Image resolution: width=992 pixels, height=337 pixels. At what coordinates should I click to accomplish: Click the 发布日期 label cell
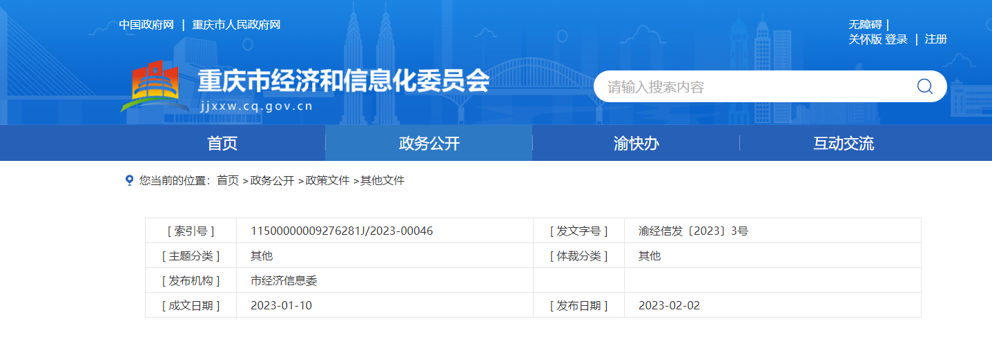(x=579, y=305)
